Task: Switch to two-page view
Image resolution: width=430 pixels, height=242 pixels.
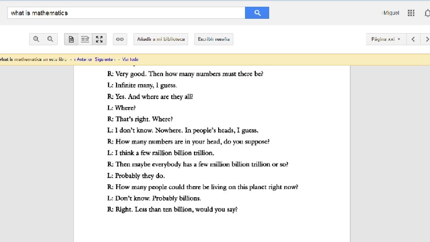Action: 85,39
